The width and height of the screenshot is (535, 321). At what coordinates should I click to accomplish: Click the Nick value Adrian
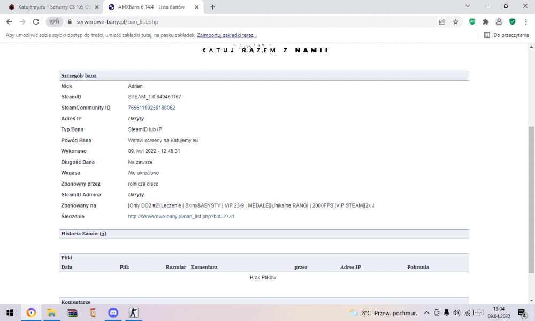tap(135, 86)
